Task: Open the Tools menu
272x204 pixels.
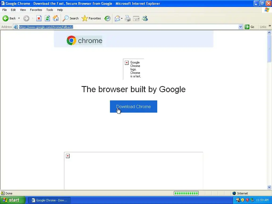Action: point(50,10)
